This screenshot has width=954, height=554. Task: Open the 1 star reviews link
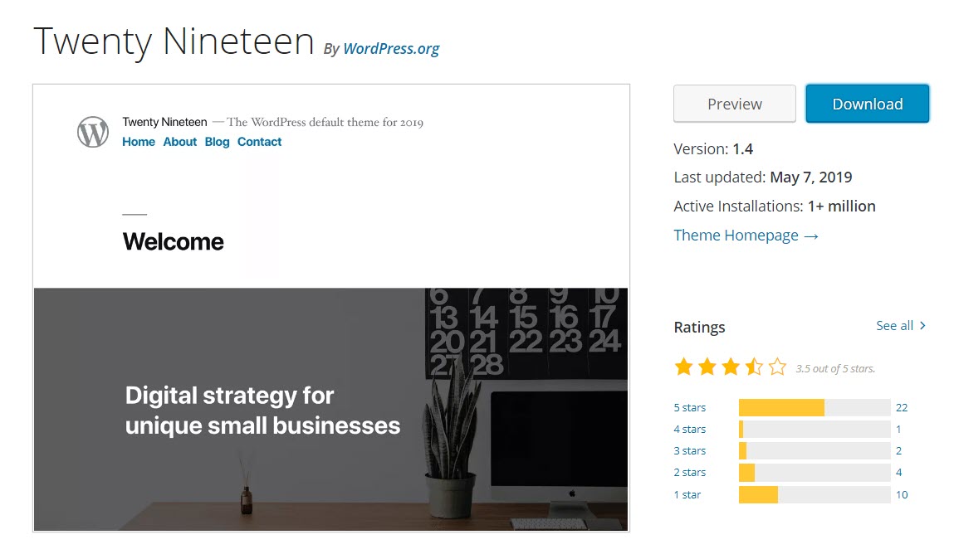pos(687,494)
